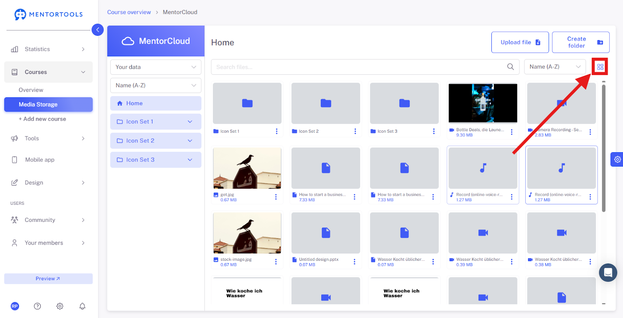Image resolution: width=623 pixels, height=318 pixels.
Task: Expand Icon Set 1 tree folder
Action: pos(190,122)
